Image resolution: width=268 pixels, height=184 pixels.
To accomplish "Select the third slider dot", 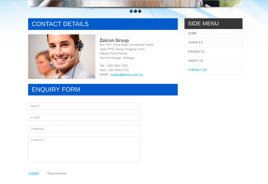I will 140,11.
